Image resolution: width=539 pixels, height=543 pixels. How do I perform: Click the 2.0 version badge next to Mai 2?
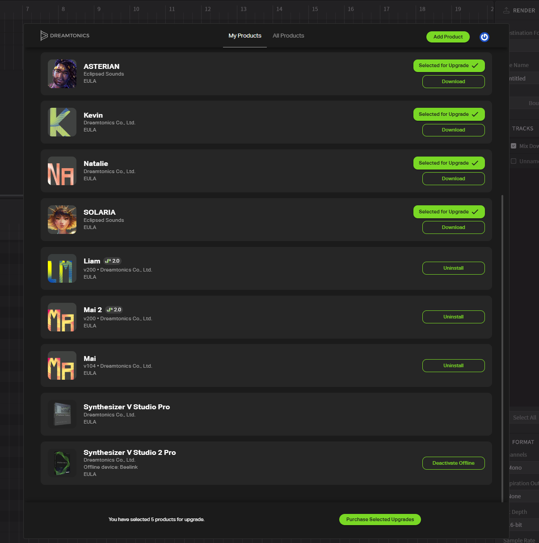114,310
